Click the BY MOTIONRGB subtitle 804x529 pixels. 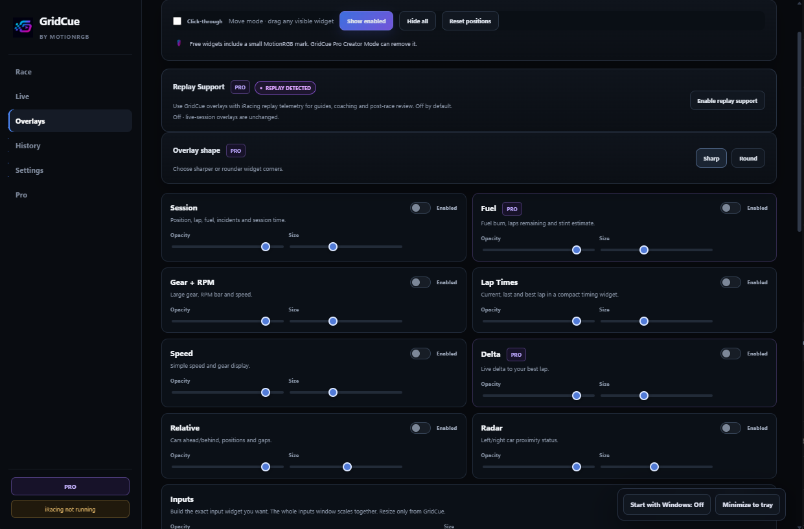[x=64, y=37]
